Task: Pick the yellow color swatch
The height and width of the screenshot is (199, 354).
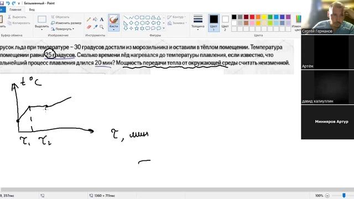Action: 264,17
